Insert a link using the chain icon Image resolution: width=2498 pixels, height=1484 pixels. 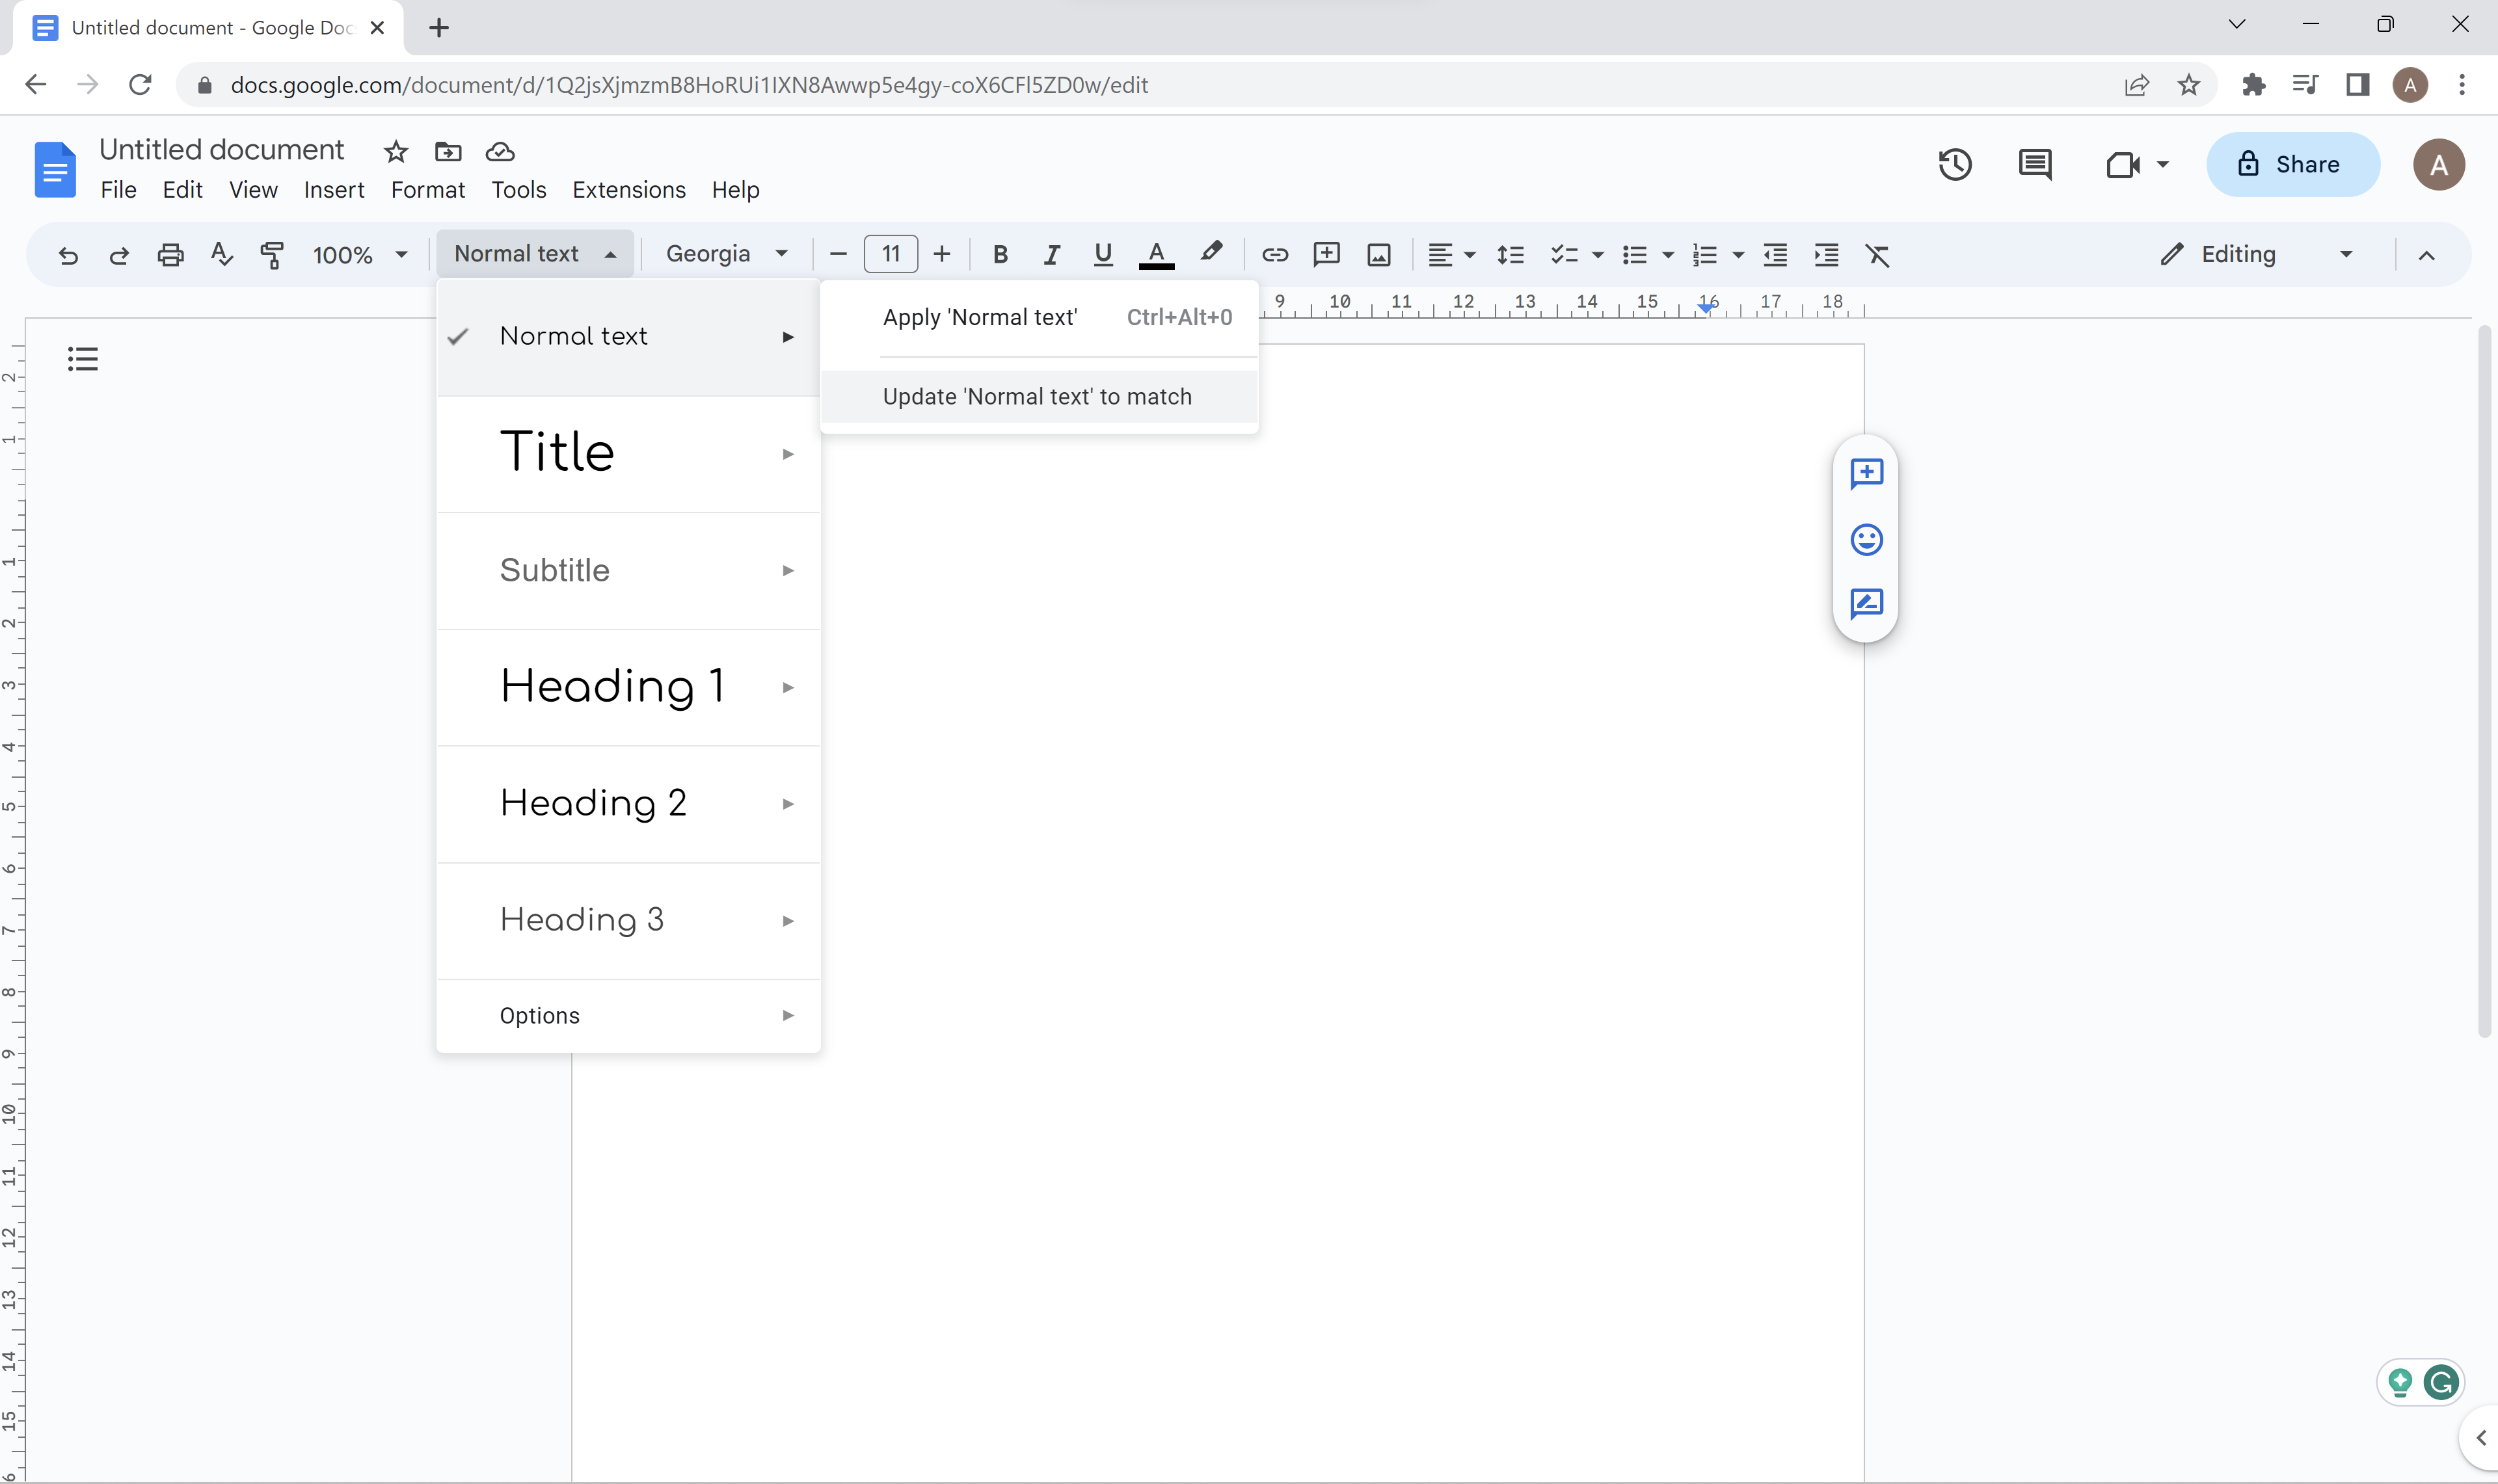1274,255
